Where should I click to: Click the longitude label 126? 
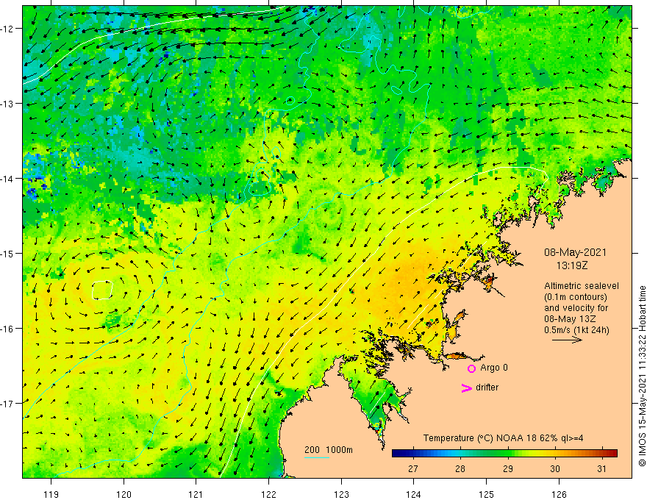point(559,494)
